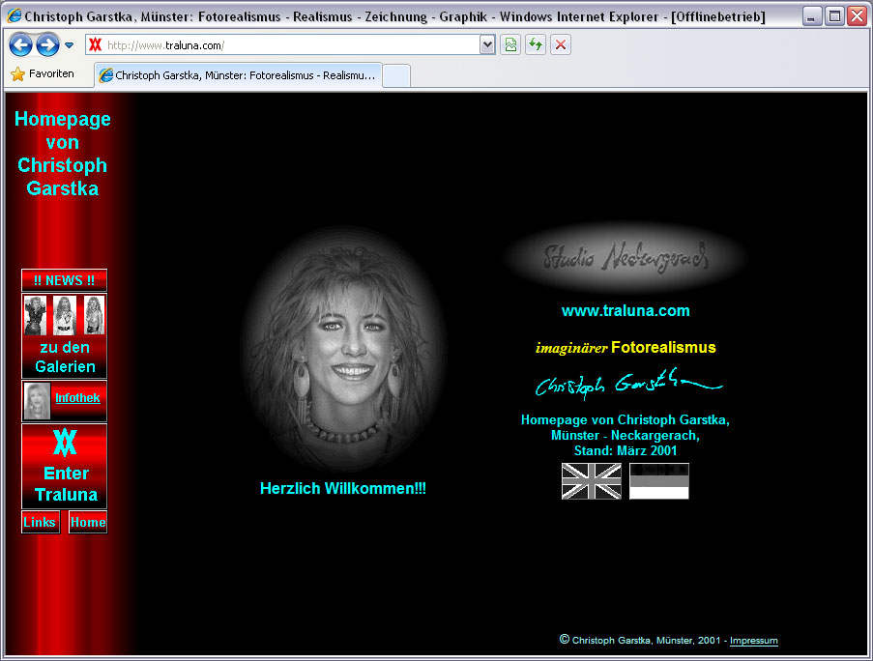Click 'Homepage von Christoph Garstka' sidebar title

62,154
